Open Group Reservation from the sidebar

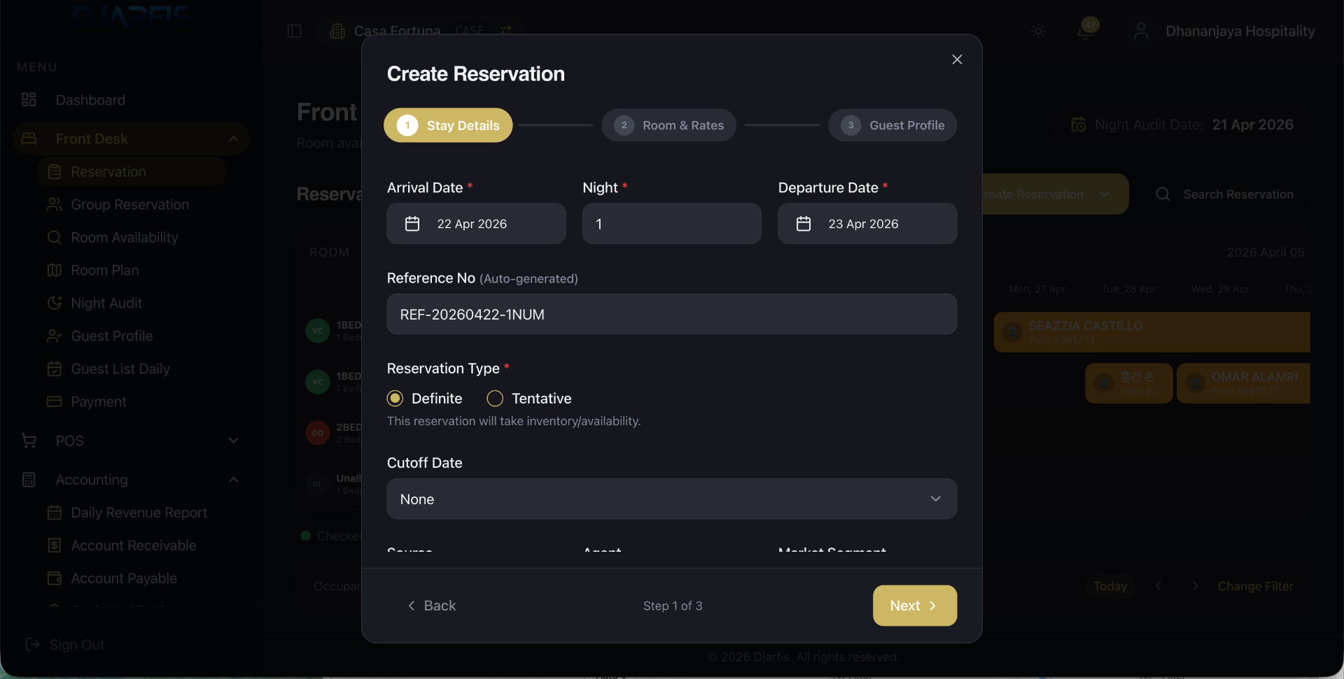click(x=129, y=204)
